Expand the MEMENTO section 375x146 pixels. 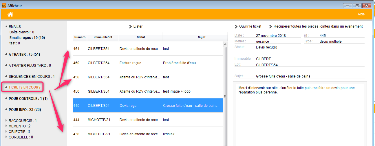[x=6, y=126]
